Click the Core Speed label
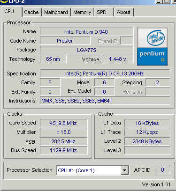176x191 pixels. point(23,123)
